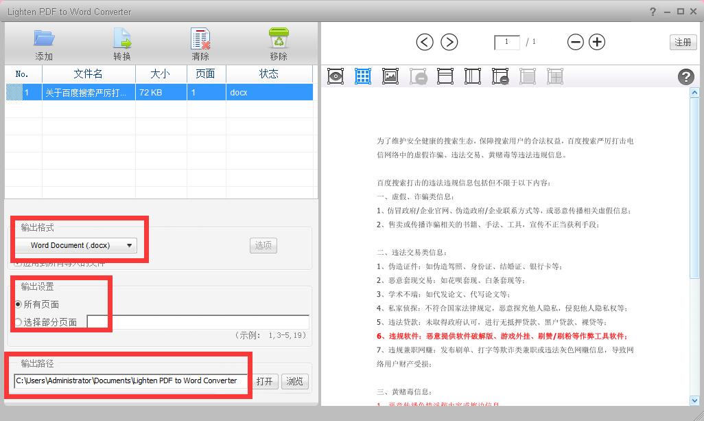Select the image area marking tool
704x421 pixels.
(x=390, y=76)
